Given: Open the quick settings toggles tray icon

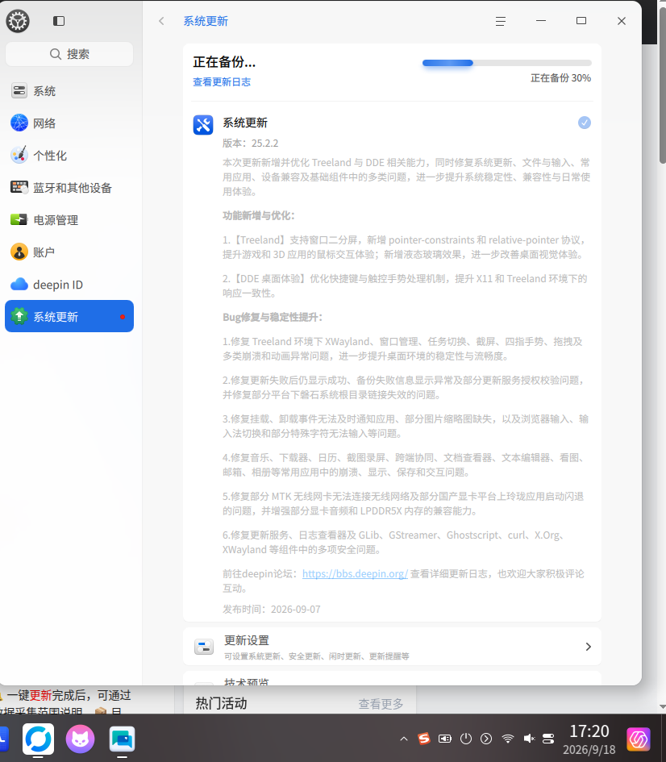Looking at the screenshot, I should [x=548, y=739].
